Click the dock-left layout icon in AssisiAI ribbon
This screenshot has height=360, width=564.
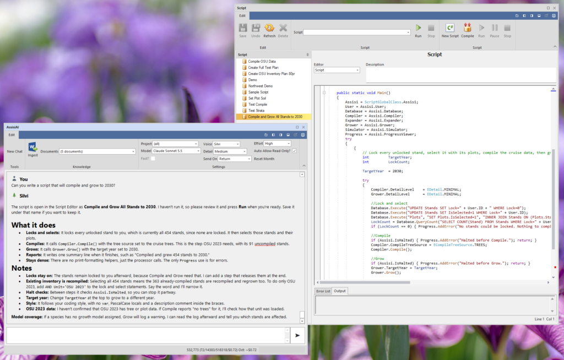[x=273, y=135]
